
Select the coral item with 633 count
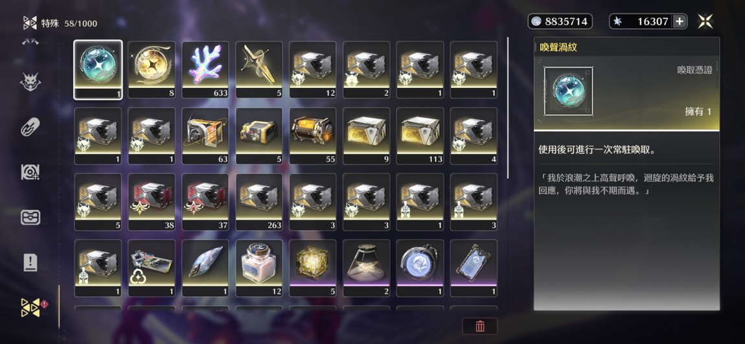click(x=205, y=69)
